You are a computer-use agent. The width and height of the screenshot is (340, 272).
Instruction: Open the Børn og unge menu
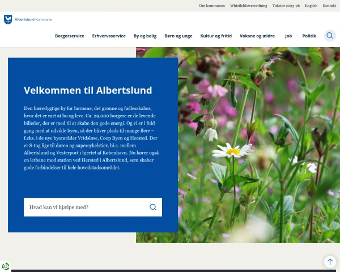(178, 36)
